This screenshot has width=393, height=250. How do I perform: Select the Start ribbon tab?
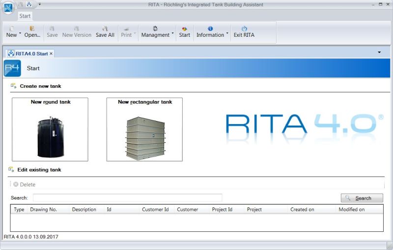click(x=25, y=16)
